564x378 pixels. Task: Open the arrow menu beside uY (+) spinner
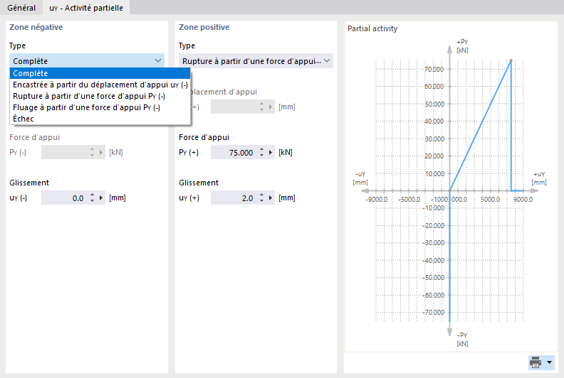271,198
